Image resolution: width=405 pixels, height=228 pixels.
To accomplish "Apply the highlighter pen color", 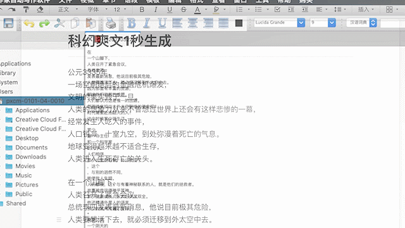I will tap(216, 10).
